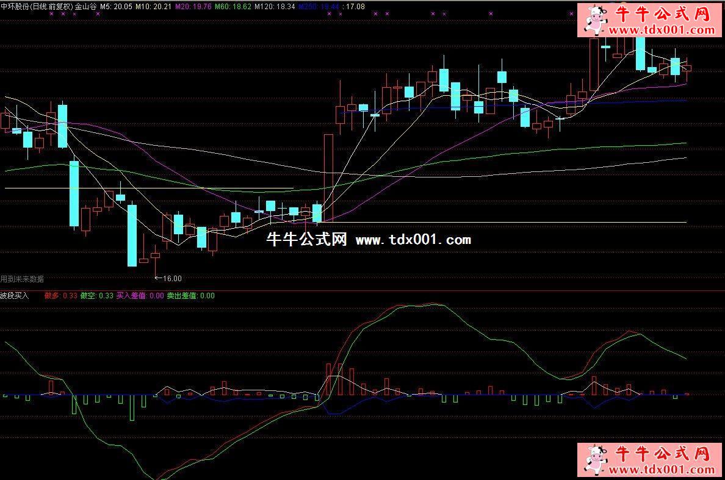Click the red 做多: 0.33 value
The image size is (725, 480).
60,296
